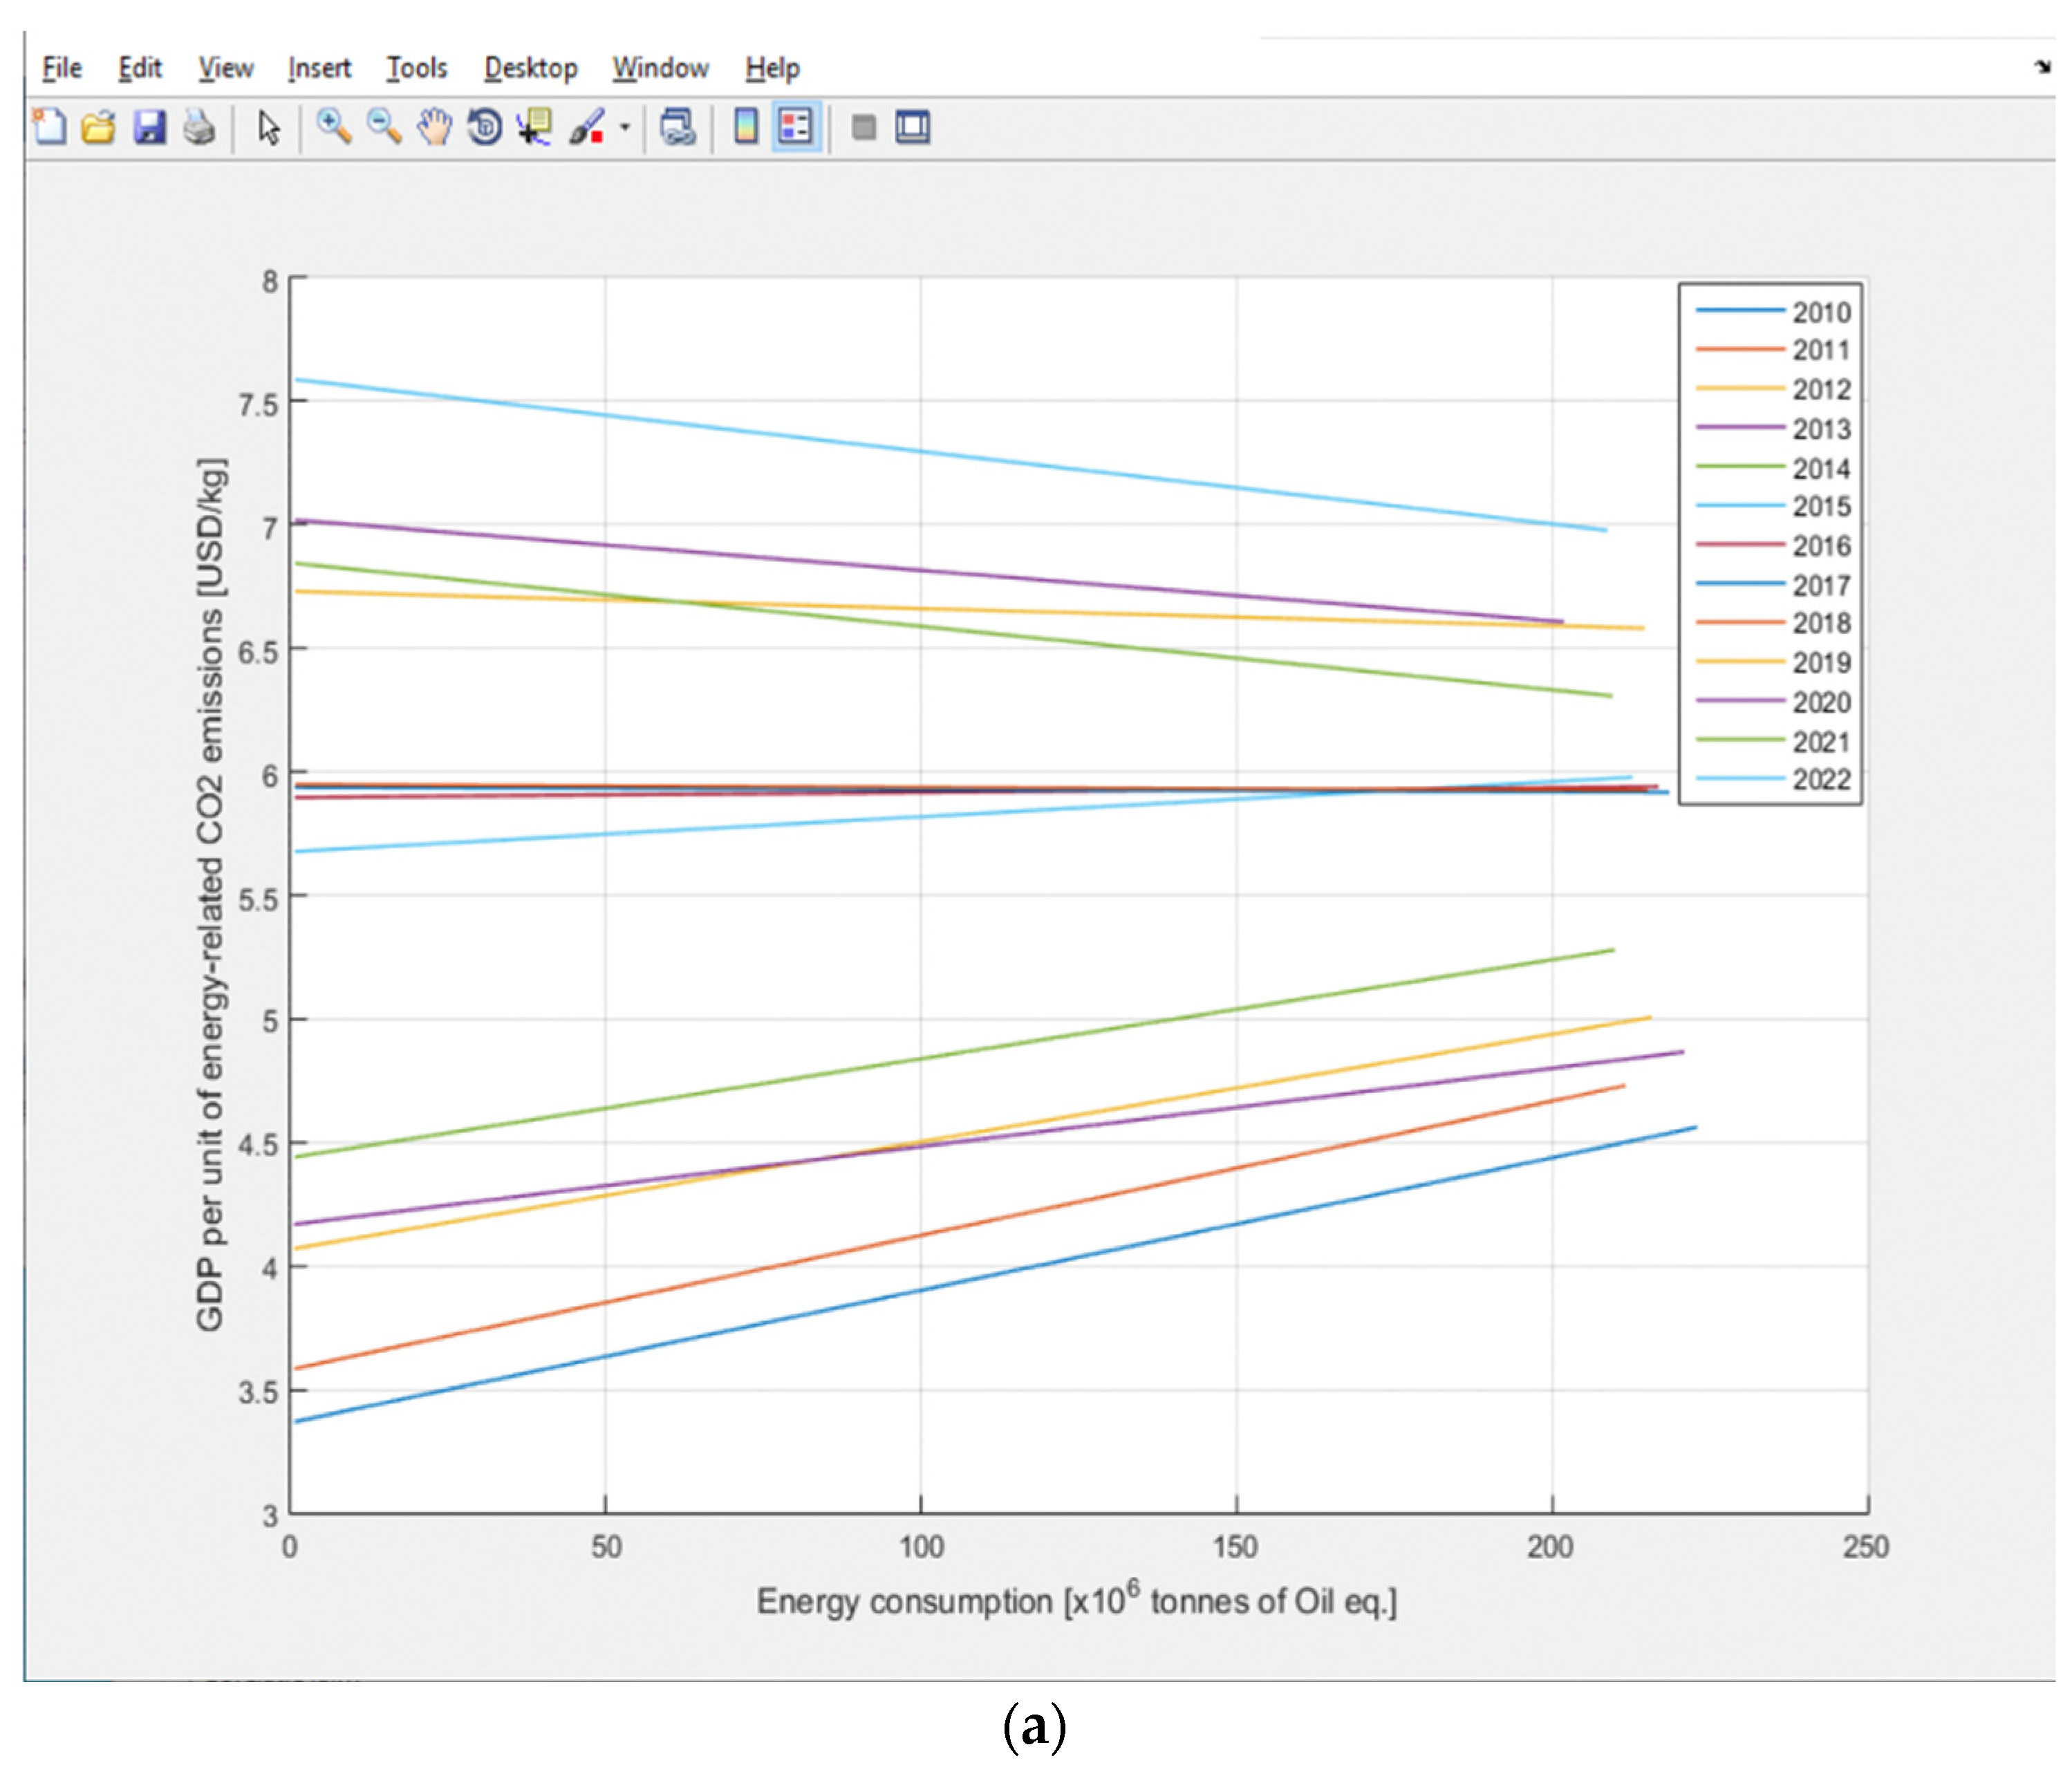Toggle the Insert Legend button
This screenshot has width=2072, height=1765.
click(x=796, y=127)
